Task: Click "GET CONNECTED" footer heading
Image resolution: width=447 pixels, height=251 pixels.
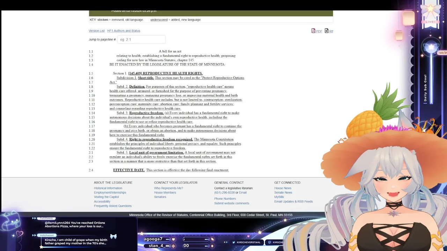Action: (287, 183)
